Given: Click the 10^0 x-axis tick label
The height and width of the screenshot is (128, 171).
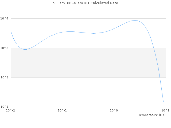Looking at the screenshot, I should [x=114, y=110].
